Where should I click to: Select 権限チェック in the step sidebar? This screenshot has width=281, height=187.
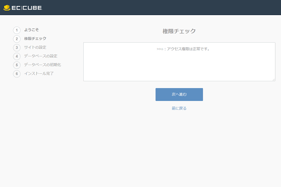[35, 38]
